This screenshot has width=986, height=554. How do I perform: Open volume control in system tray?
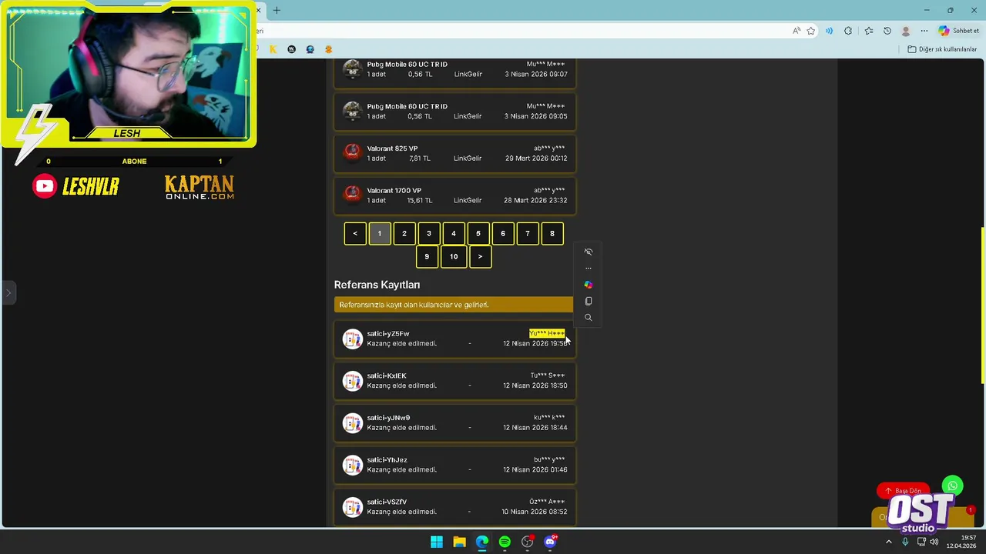934,542
